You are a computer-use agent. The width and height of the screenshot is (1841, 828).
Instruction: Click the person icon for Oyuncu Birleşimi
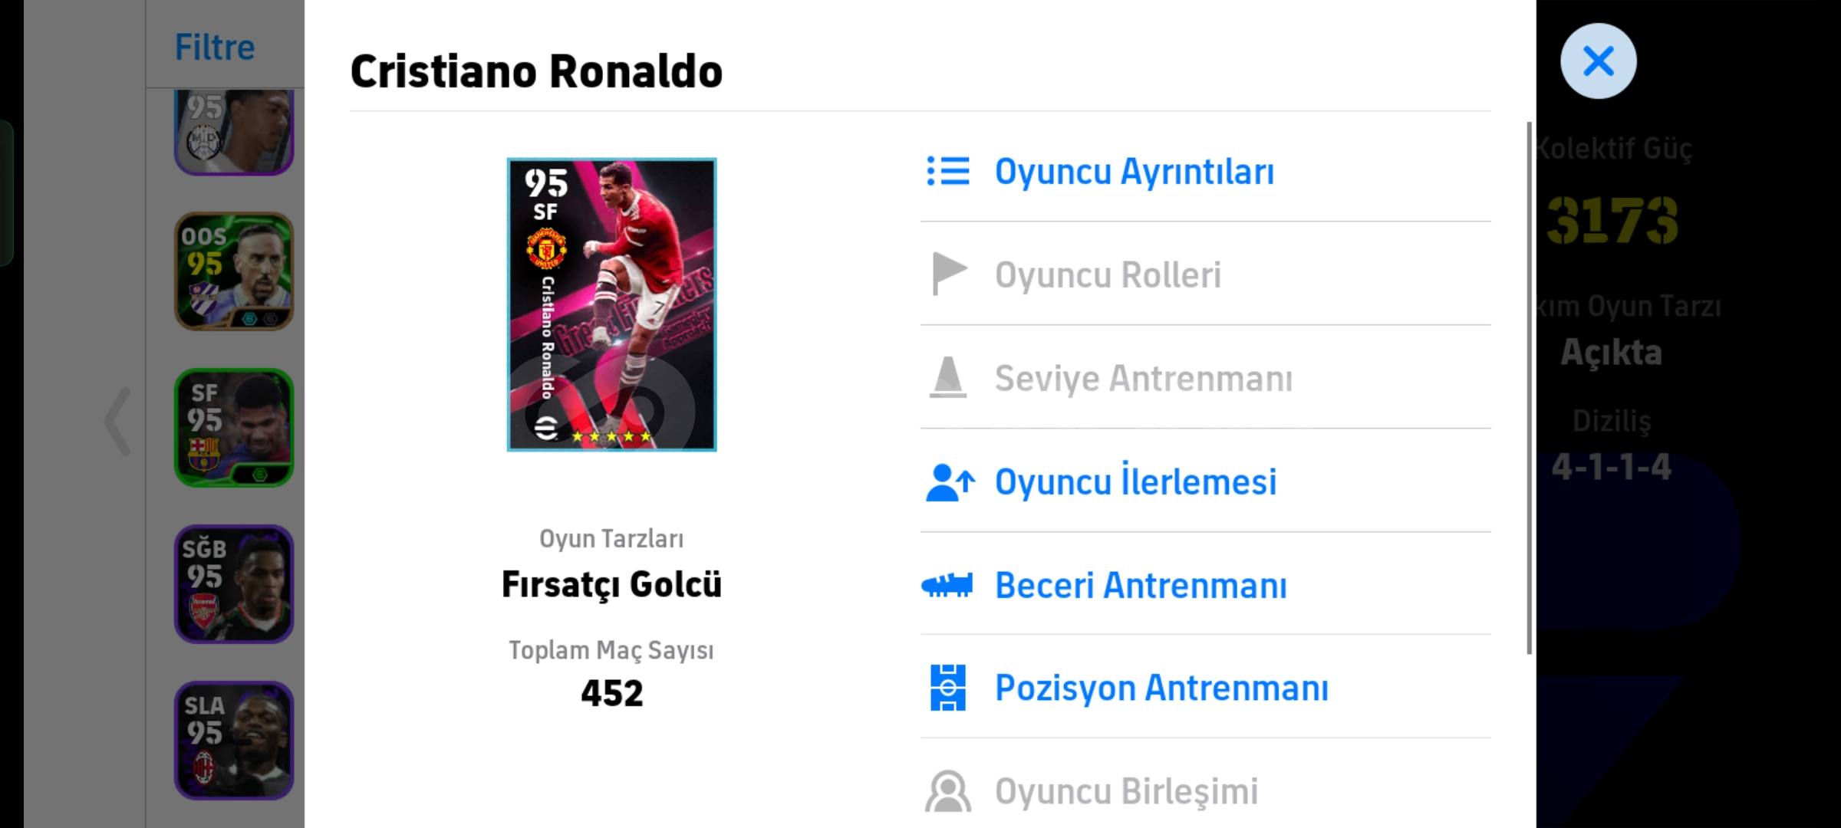(x=948, y=791)
